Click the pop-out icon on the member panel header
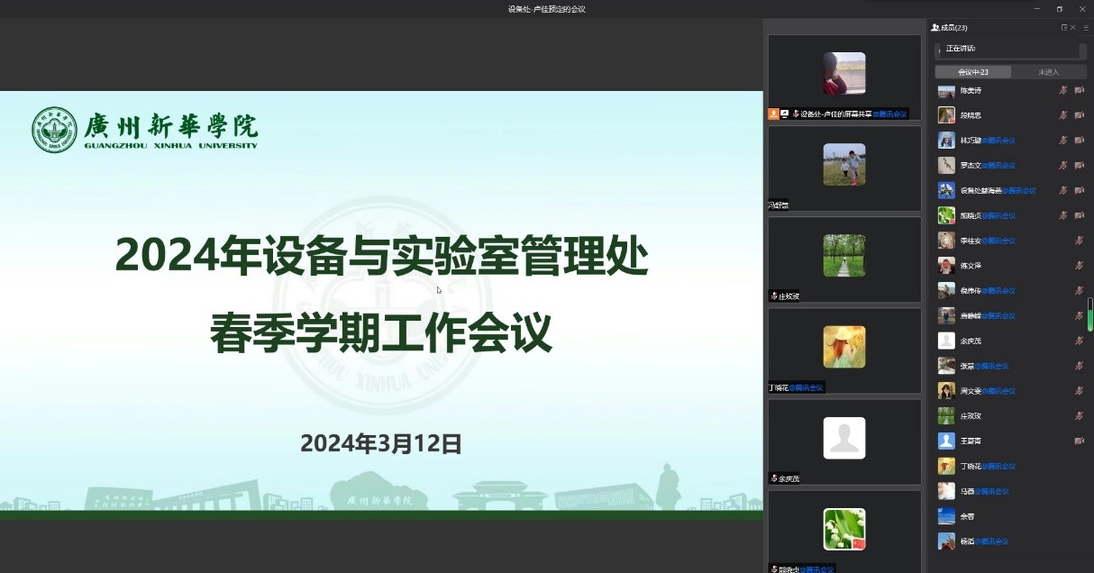Screen dimensions: 1094x573 [1064, 28]
